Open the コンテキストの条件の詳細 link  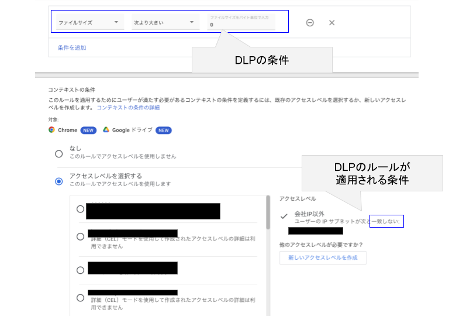pos(128,108)
